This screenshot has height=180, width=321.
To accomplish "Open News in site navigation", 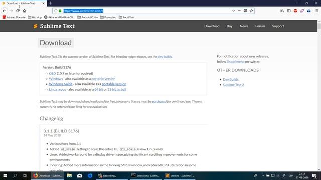I will 244,26.
